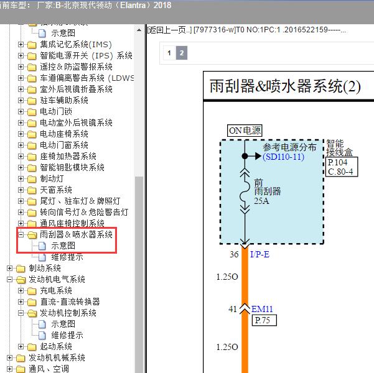Open the EM11 connector link
Viewport: 374px width, 373px height.
pos(262,309)
